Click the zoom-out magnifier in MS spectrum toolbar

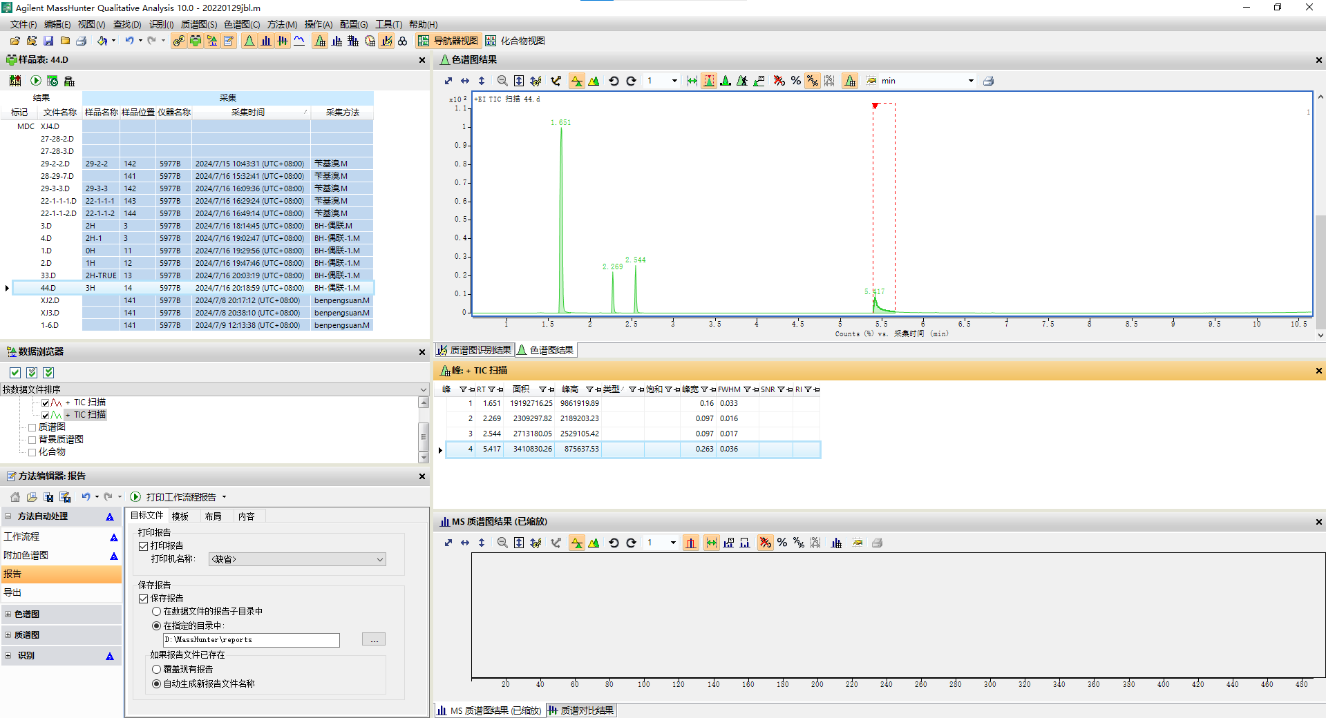(x=502, y=543)
